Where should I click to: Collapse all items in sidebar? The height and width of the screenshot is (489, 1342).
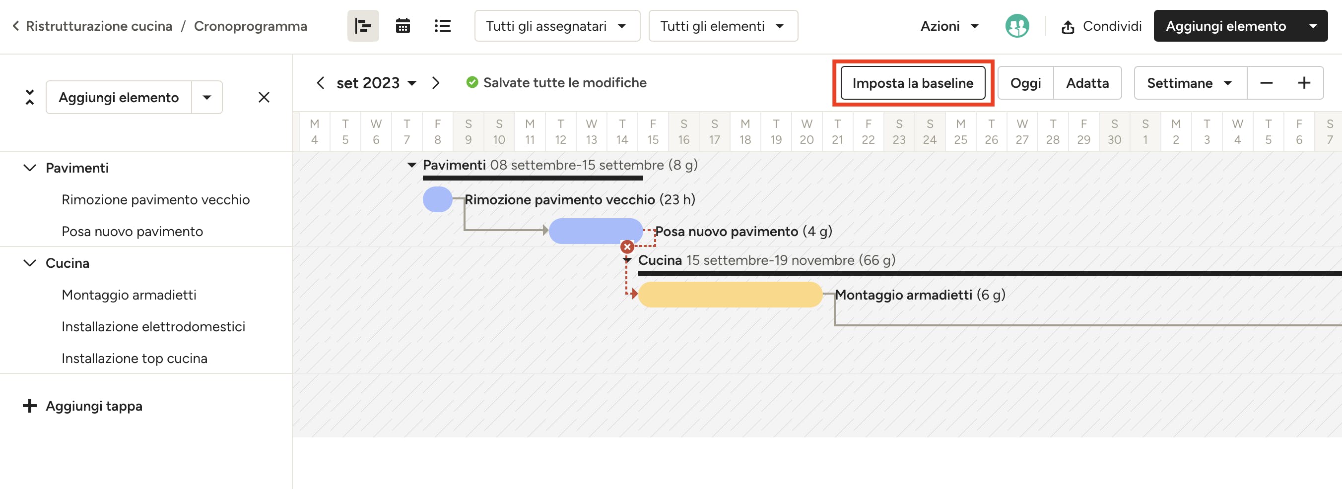[x=30, y=97]
